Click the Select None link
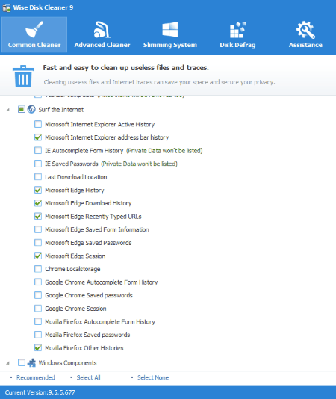This screenshot has width=336, height=399. tap(153, 377)
